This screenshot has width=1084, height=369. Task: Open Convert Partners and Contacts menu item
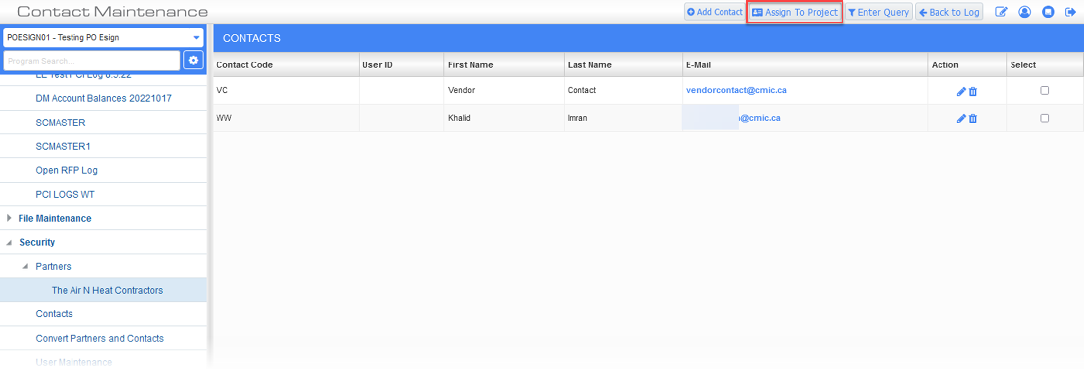(x=99, y=338)
